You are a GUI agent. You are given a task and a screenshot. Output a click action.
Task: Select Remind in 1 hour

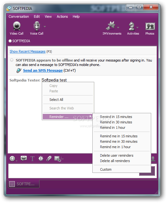tap(122, 128)
